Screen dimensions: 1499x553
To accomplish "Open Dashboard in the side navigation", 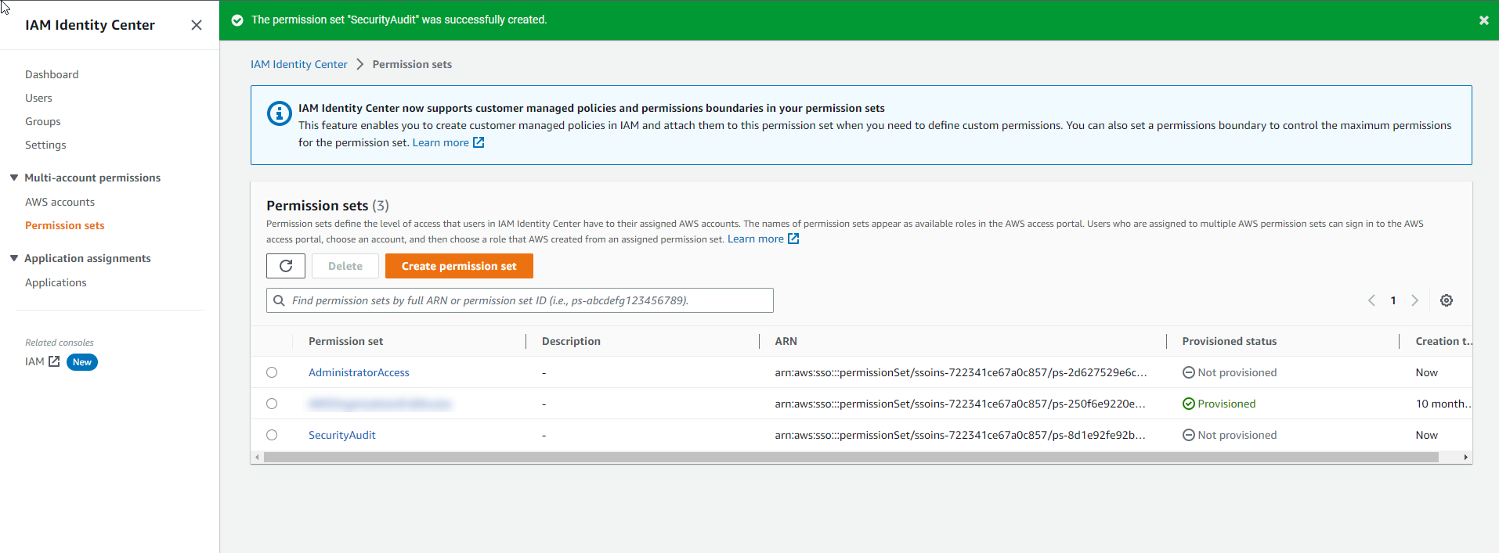I will coord(52,74).
